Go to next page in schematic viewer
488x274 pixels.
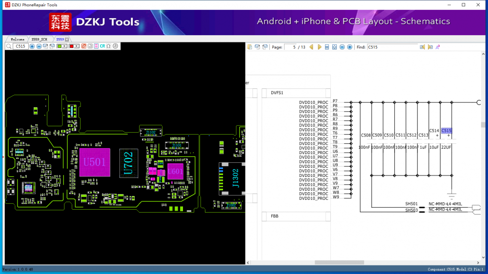point(319,47)
